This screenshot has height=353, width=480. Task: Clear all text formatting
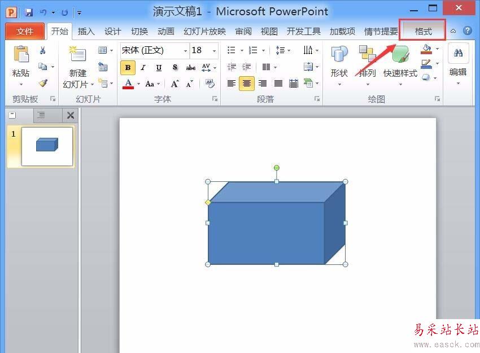(x=210, y=83)
